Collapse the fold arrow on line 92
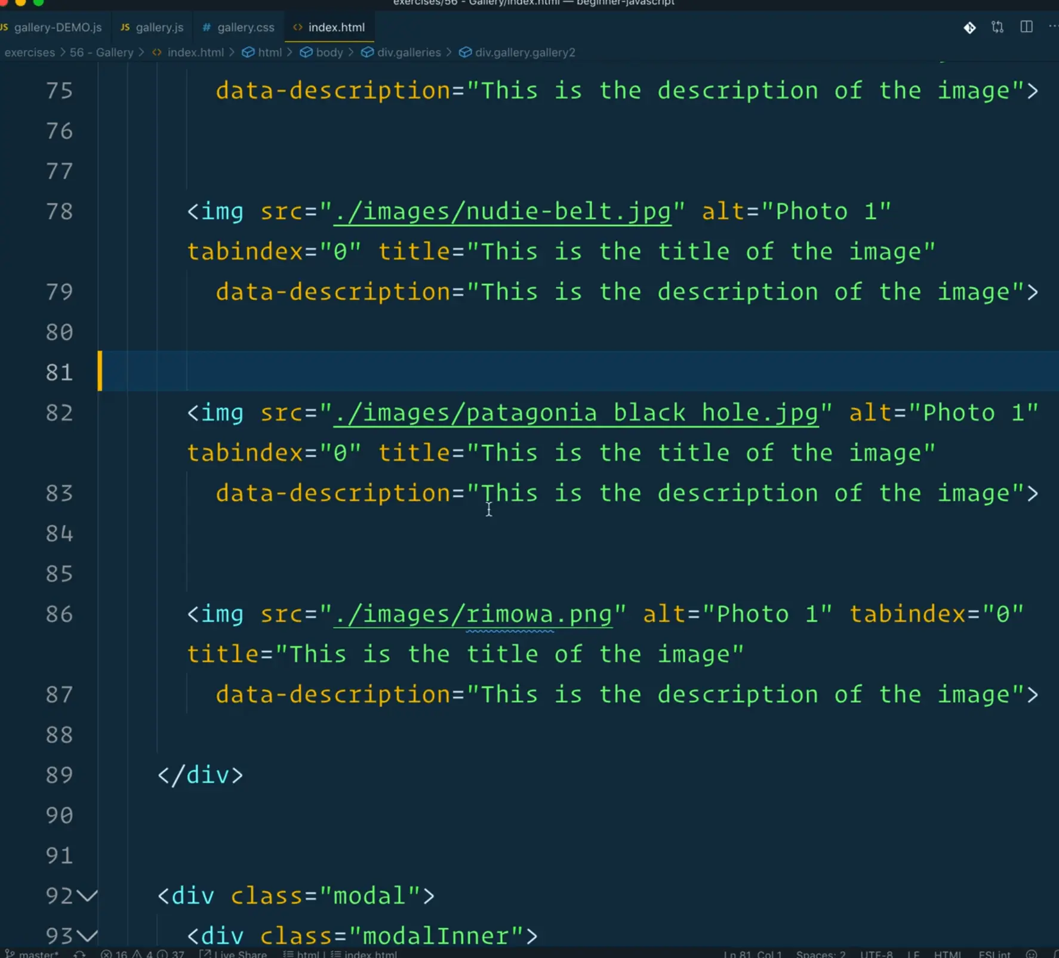Viewport: 1059px width, 958px height. [87, 895]
